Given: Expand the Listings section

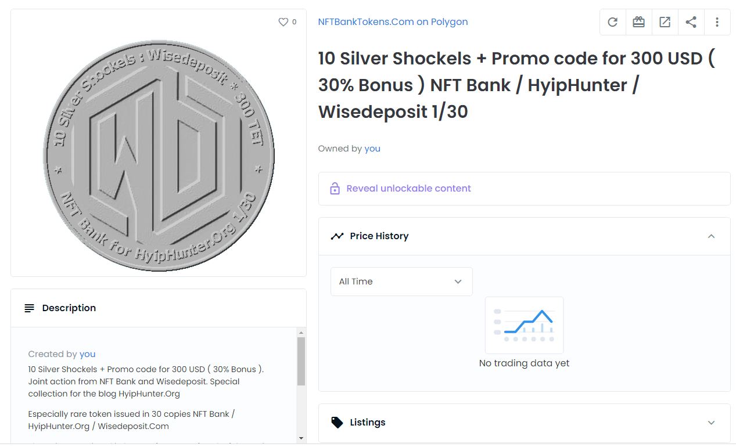Looking at the screenshot, I should (711, 423).
